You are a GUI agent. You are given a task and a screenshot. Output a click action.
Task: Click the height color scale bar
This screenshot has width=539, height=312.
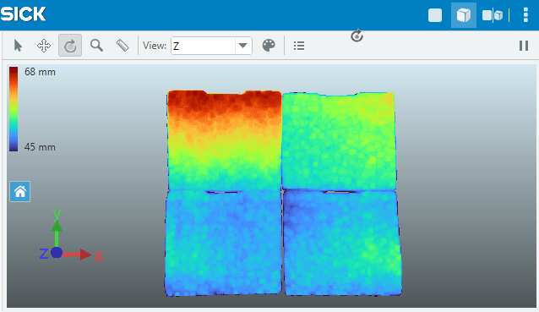coord(14,109)
